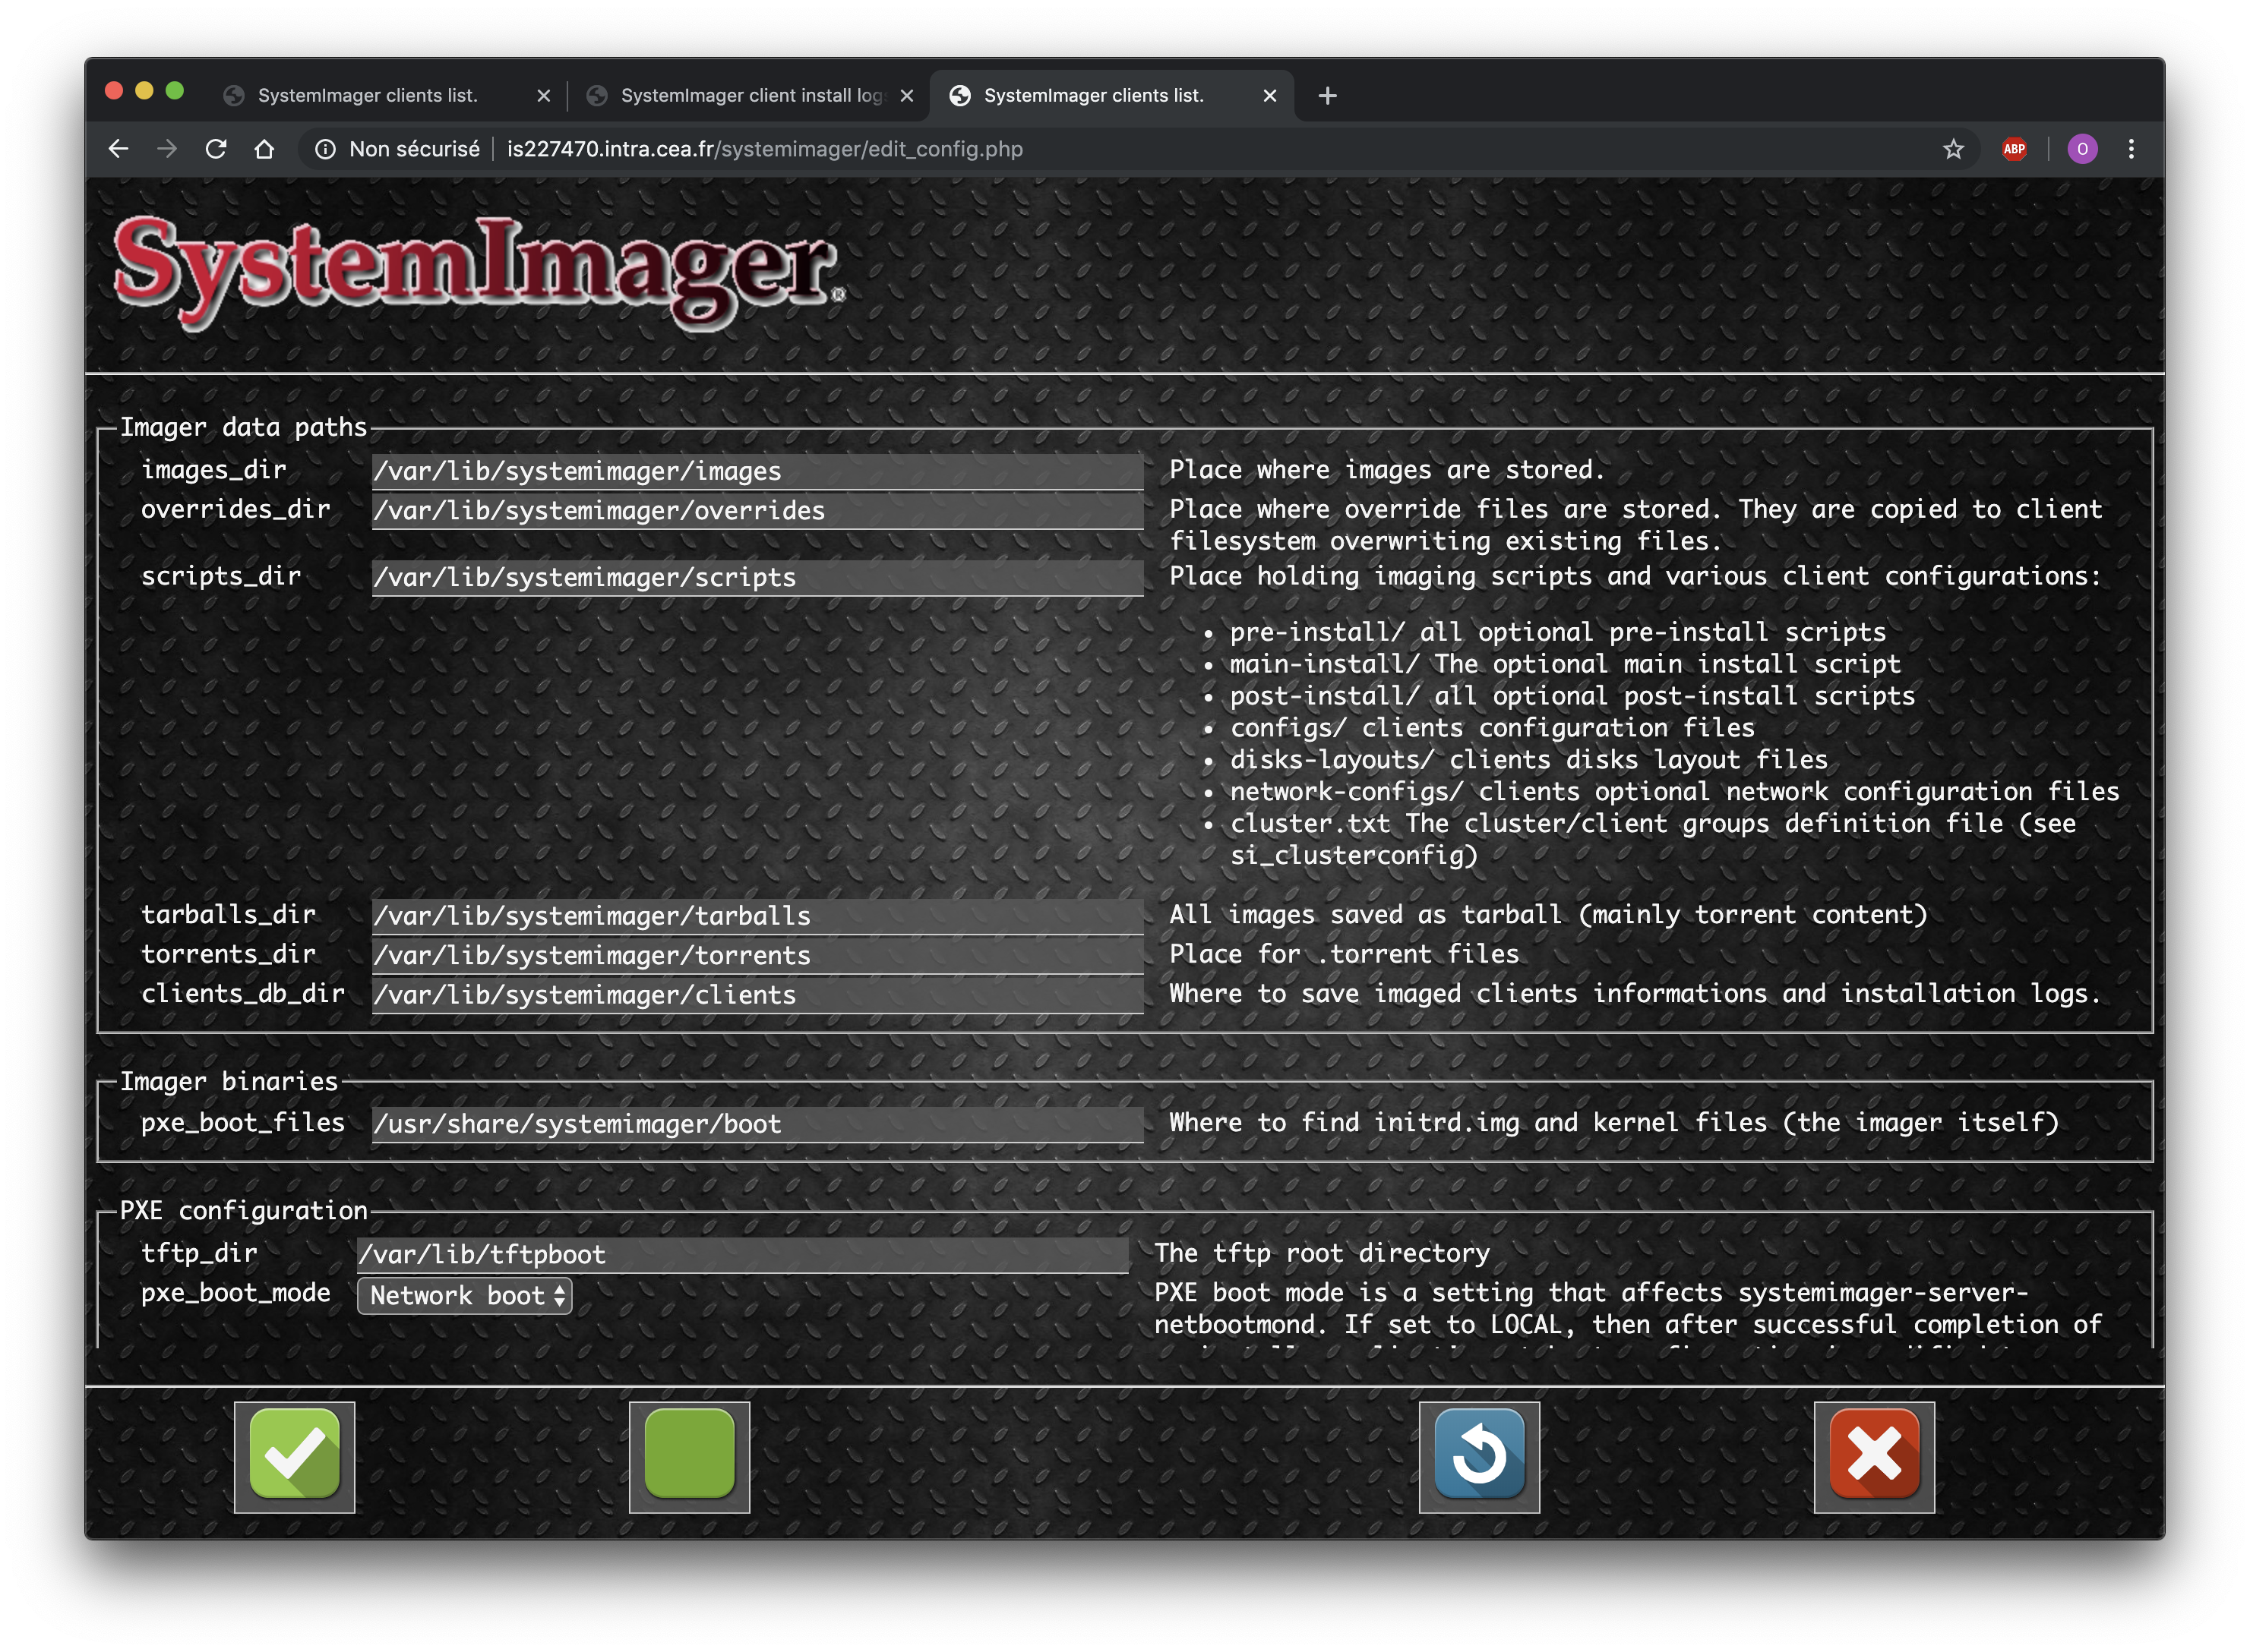Click the 'pre-install/' bullet line
This screenshot has height=1652, width=2250.
pyautogui.click(x=1556, y=633)
